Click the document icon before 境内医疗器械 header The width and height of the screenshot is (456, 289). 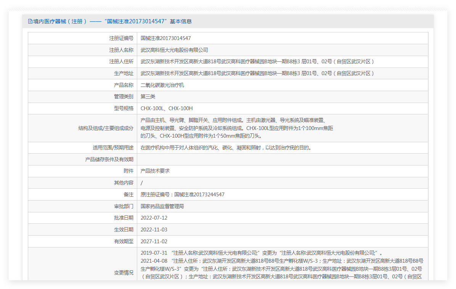[30, 21]
